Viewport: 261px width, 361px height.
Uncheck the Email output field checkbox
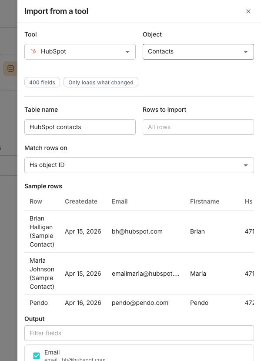point(37,356)
